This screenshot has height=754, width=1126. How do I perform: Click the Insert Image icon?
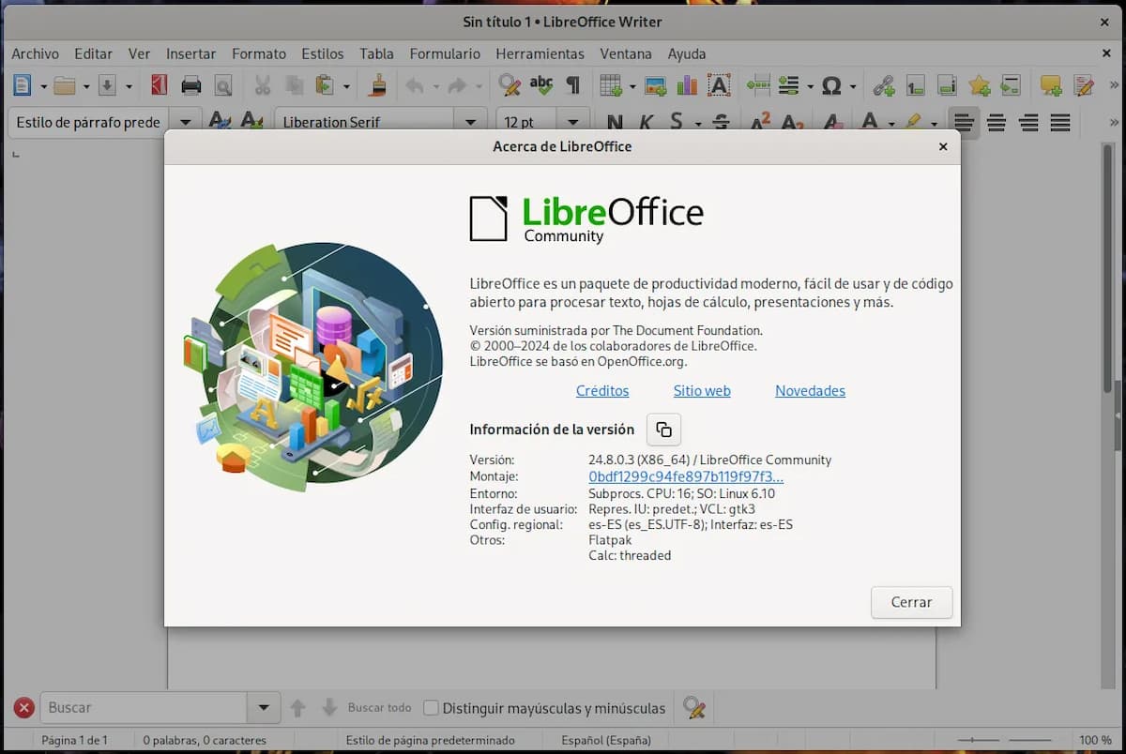pos(655,86)
